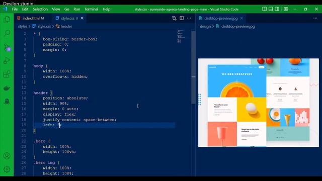Open Customize Layout icon
Screen dimensions: 322x181
[x=286, y=9]
